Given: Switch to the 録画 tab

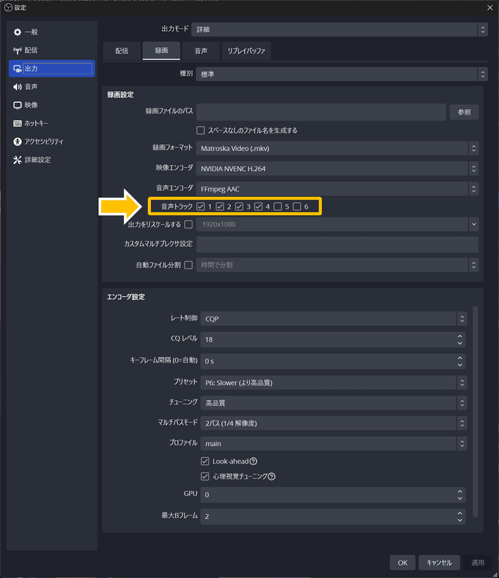Looking at the screenshot, I should (162, 51).
